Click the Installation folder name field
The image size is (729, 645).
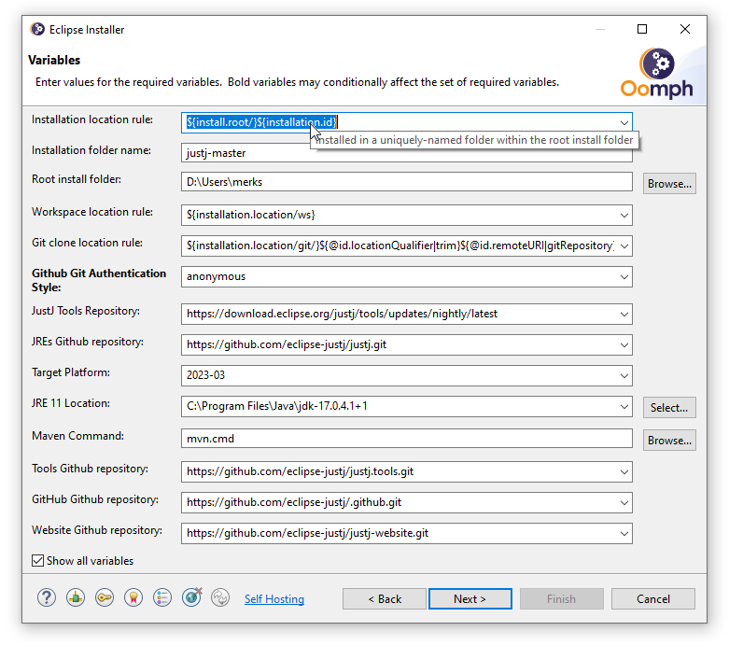(407, 152)
